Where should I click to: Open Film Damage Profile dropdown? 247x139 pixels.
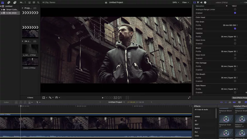click(229, 66)
